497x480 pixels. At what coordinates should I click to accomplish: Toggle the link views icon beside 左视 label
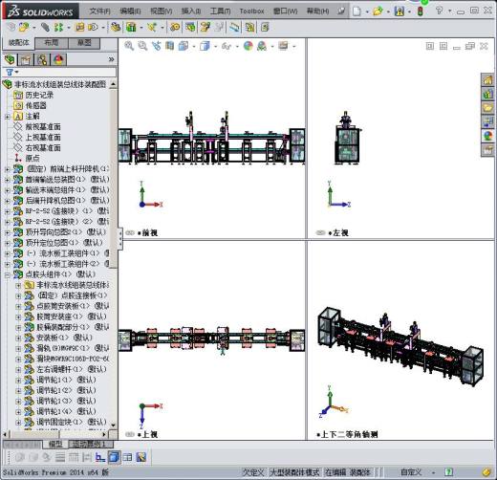[320, 233]
